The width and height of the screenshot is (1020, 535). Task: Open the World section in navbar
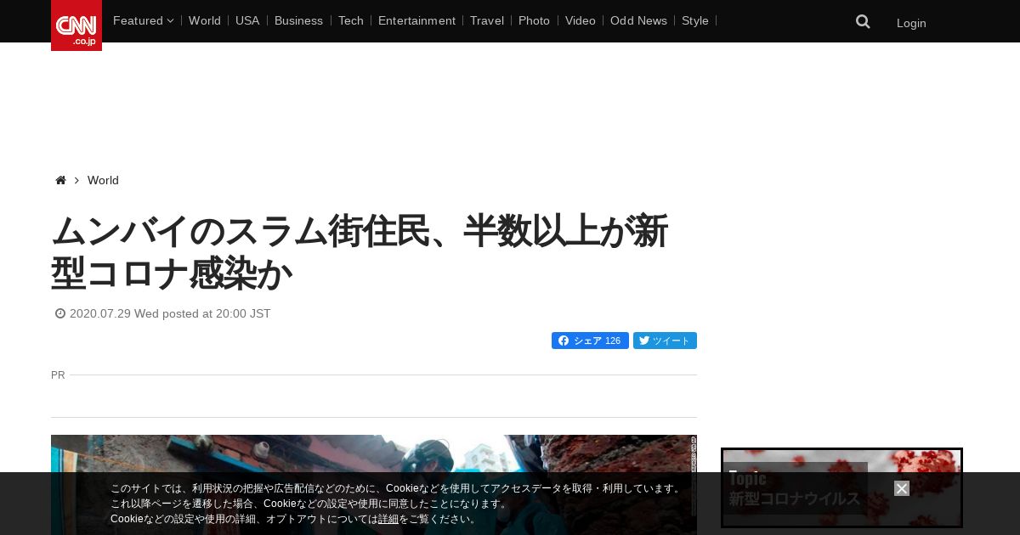[205, 20]
